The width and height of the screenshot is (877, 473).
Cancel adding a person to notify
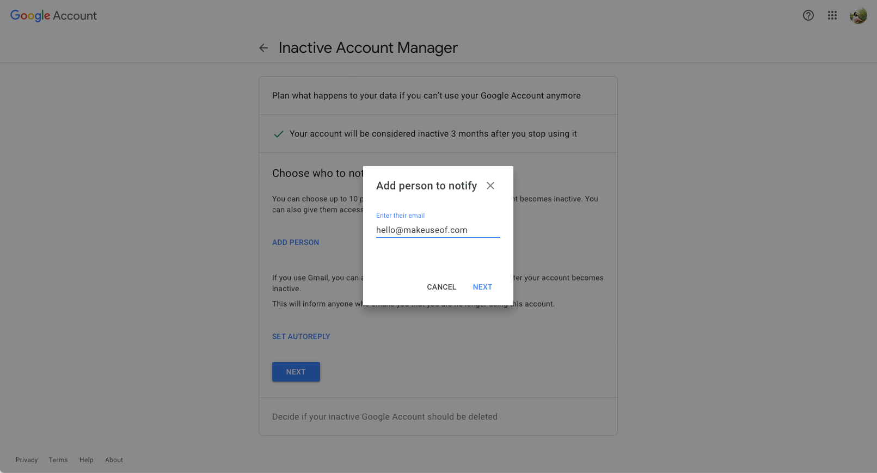[x=441, y=287]
